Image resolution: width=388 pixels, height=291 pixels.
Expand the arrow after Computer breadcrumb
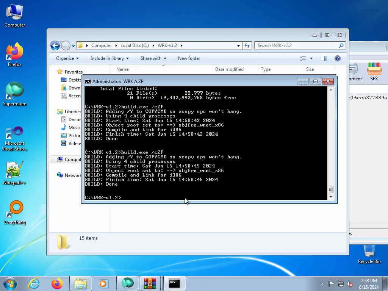[x=116, y=45]
